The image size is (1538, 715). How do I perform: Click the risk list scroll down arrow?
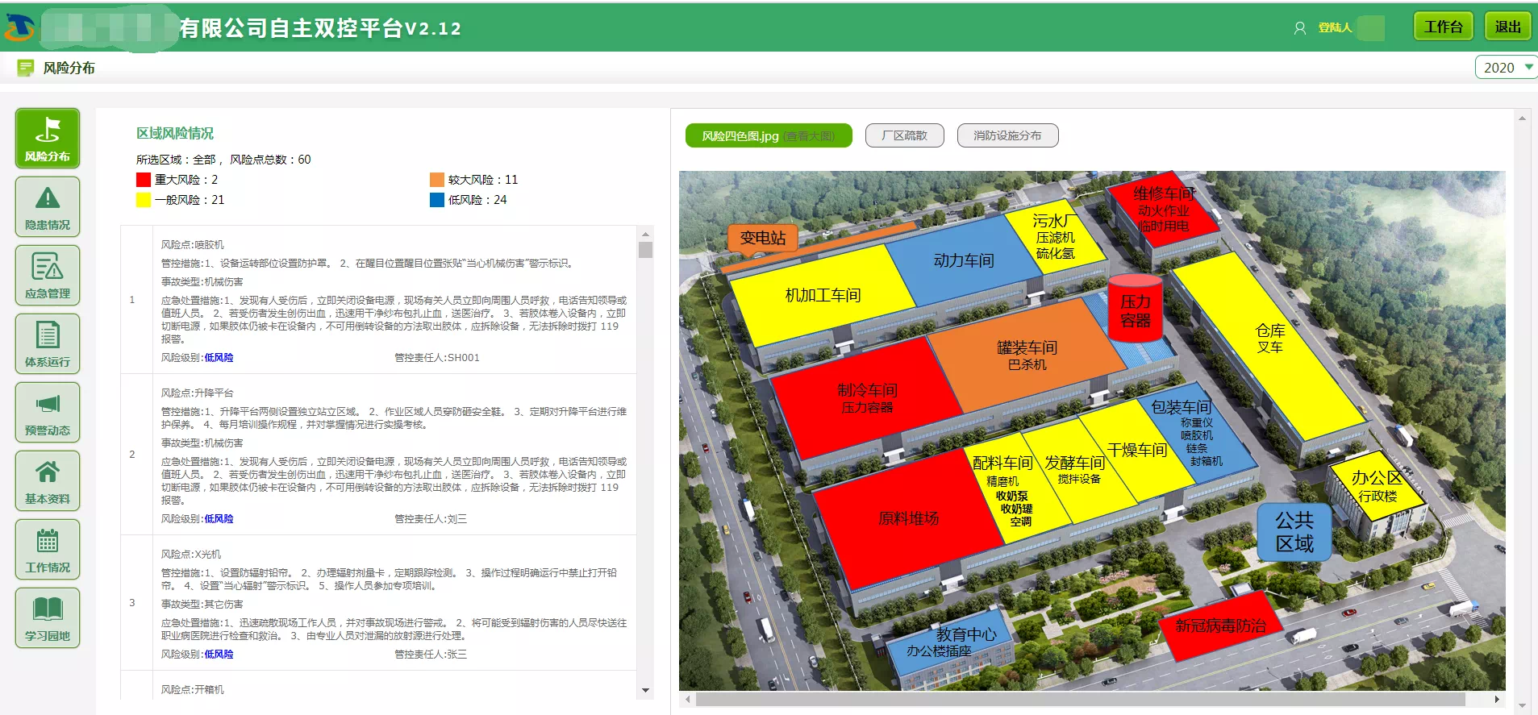645,690
